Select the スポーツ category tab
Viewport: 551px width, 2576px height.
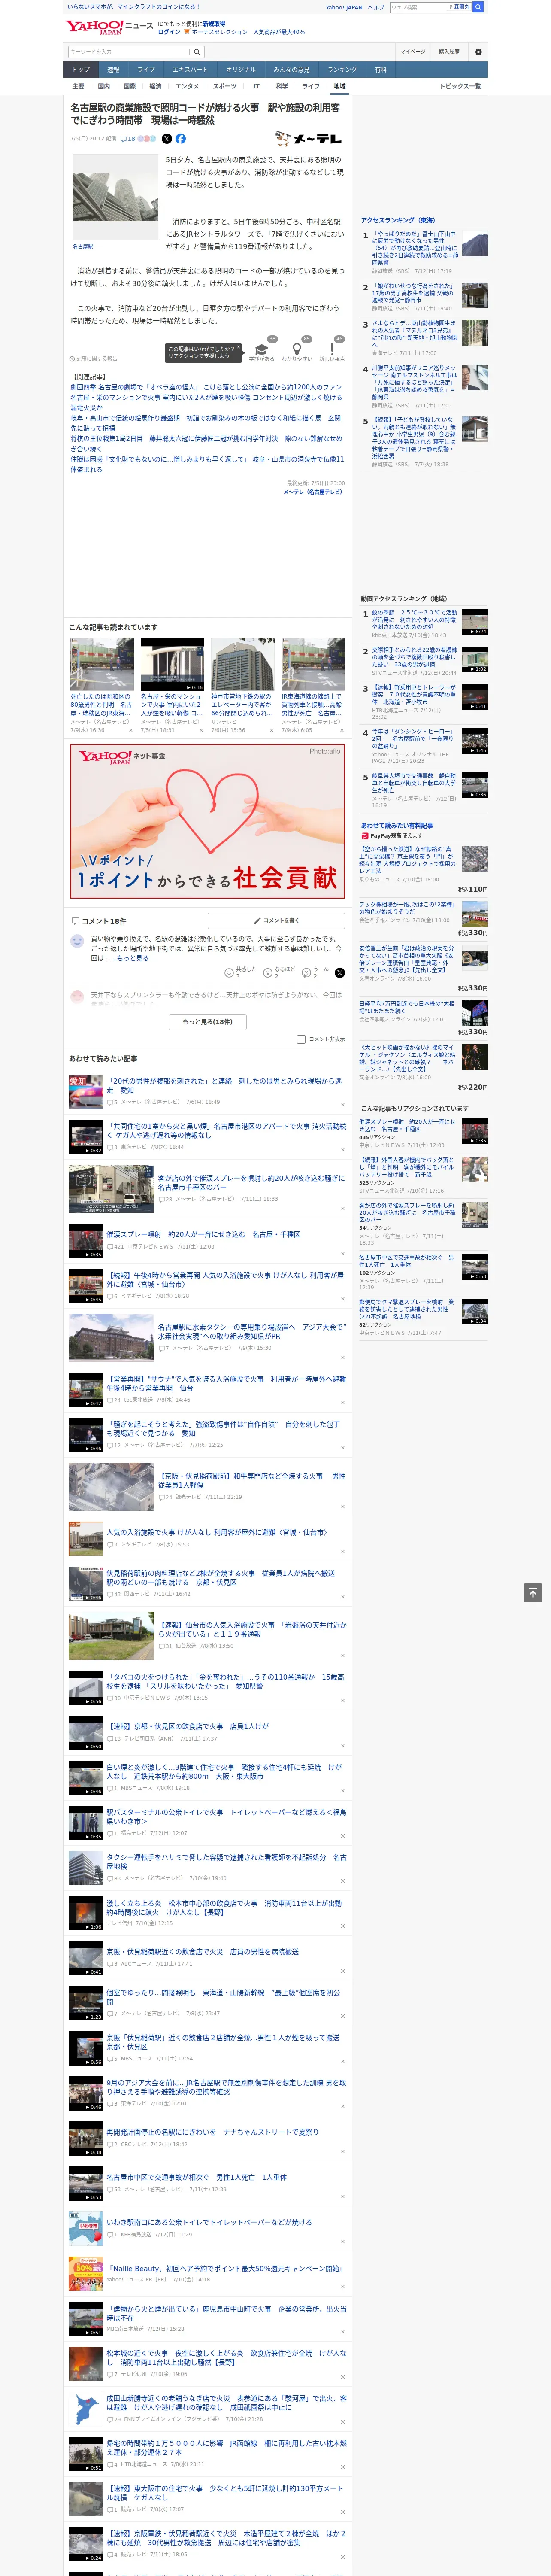point(225,86)
